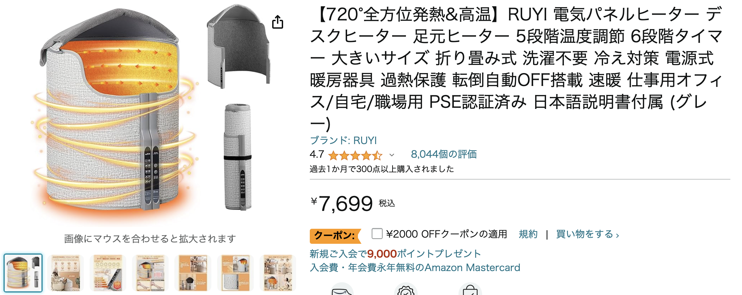
Task: Click the orange クーポン badge
Action: point(335,236)
